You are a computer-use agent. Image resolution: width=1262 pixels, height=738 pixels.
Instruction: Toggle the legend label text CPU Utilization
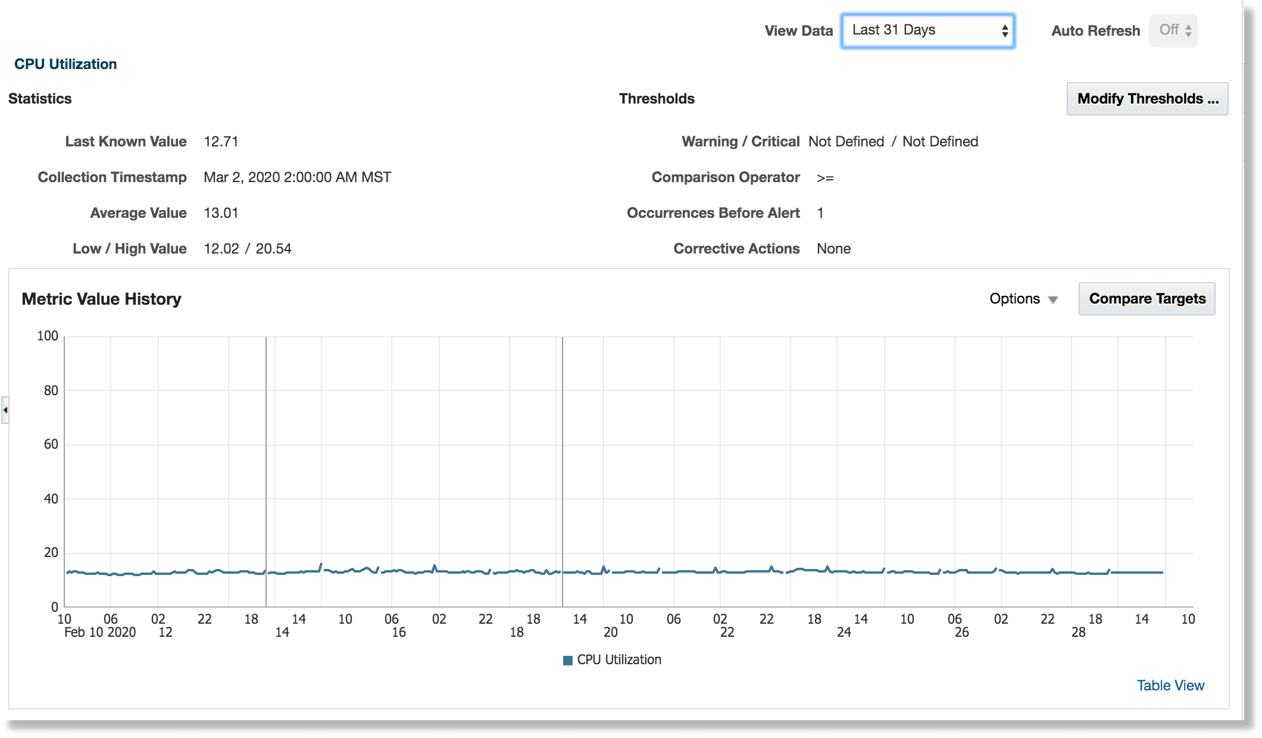[619, 659]
